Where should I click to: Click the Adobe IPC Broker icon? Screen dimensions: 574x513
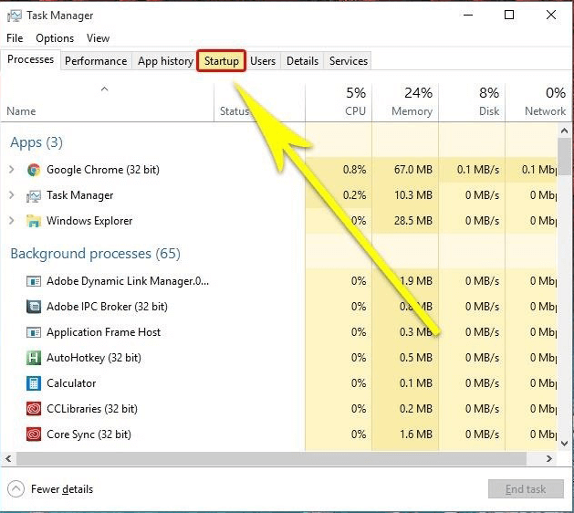click(x=34, y=307)
